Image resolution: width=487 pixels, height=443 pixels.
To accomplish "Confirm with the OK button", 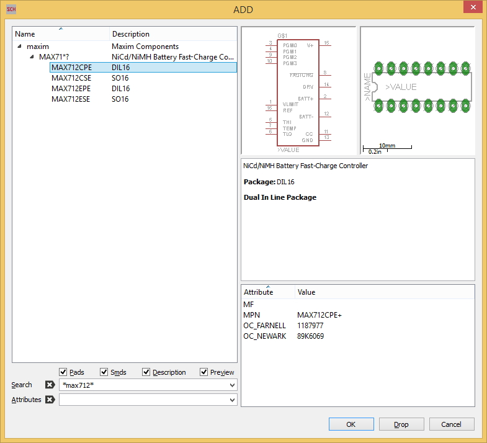I will point(351,424).
